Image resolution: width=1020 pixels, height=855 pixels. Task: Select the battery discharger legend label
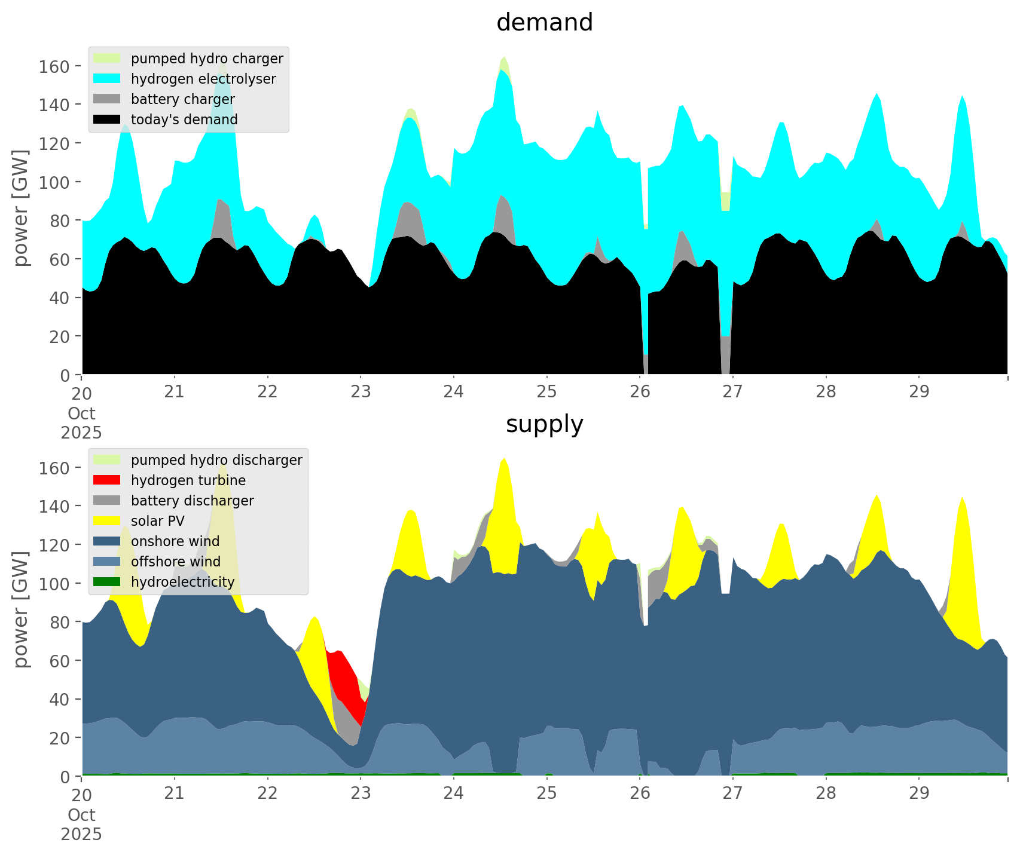(x=192, y=501)
